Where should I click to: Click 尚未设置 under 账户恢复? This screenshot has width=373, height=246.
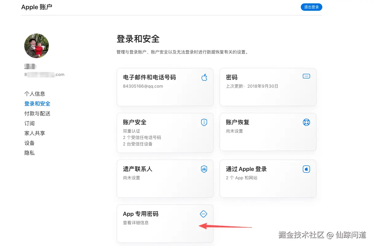pyautogui.click(x=234, y=131)
